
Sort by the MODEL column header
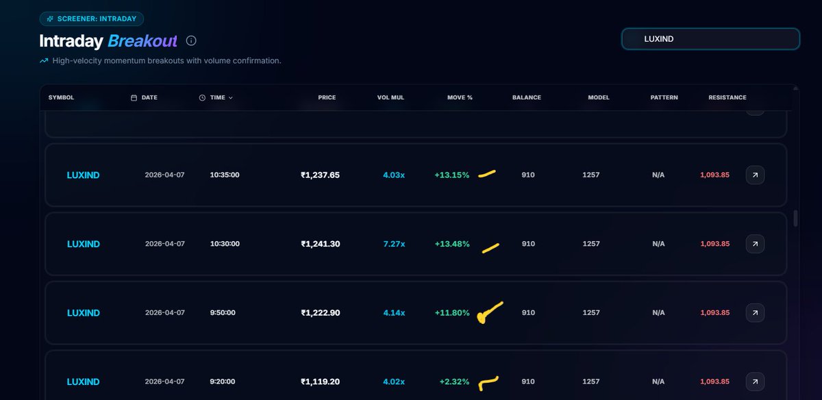tap(599, 98)
